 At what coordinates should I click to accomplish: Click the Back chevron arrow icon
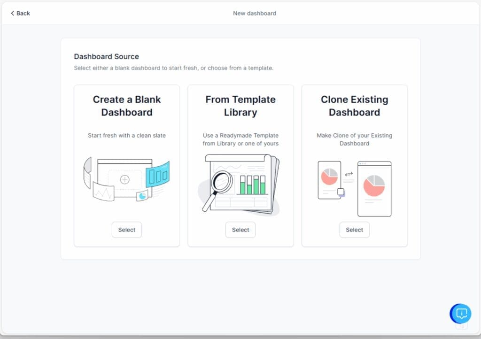13,13
